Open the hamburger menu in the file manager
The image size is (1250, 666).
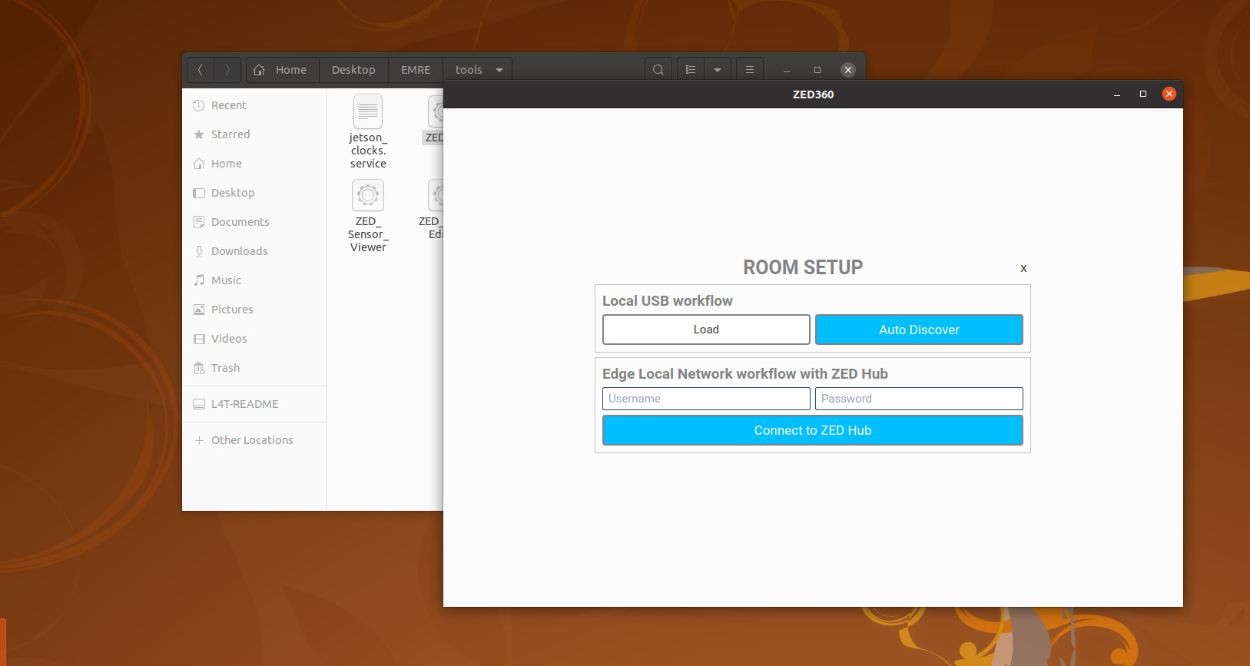(750, 70)
